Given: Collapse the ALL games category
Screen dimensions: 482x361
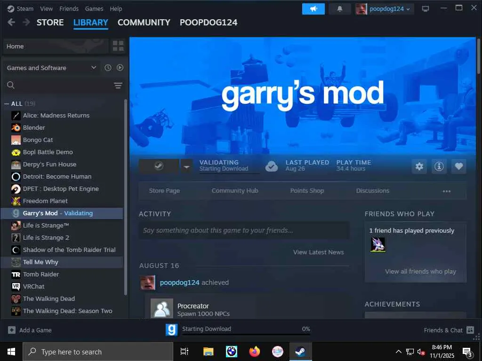Looking at the screenshot, I should click(x=7, y=104).
